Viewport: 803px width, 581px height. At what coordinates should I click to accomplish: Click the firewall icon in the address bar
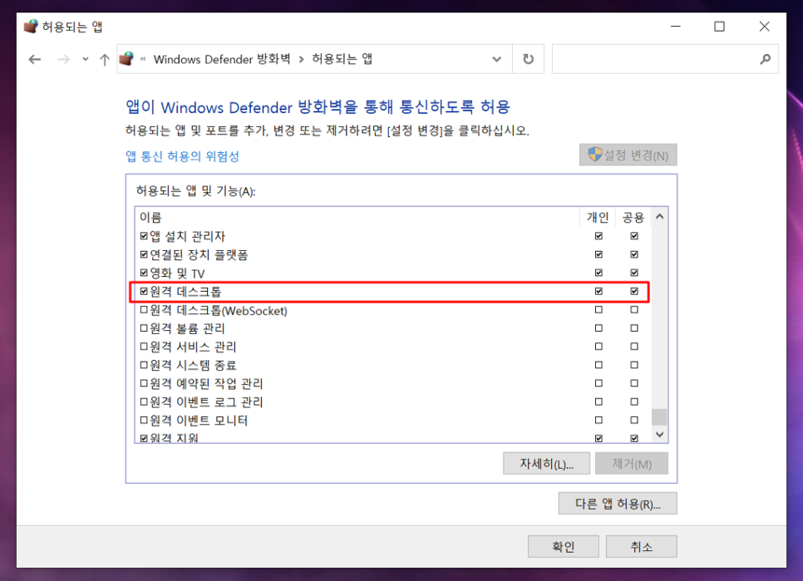[126, 59]
